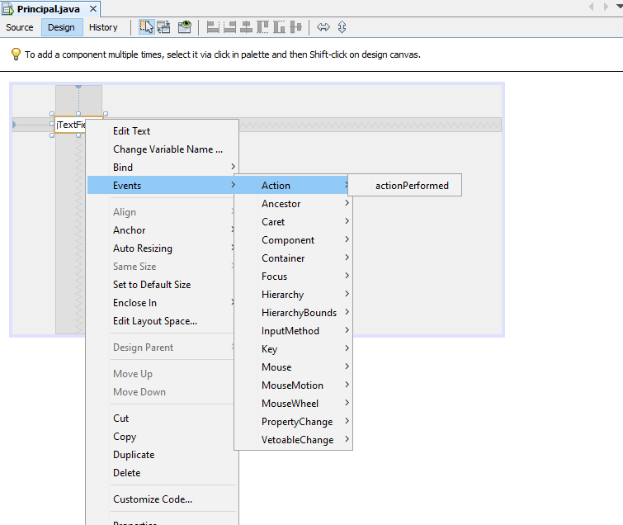Image resolution: width=623 pixels, height=525 pixels.
Task: Align bottom in row toolbar icon
Action: [279, 27]
